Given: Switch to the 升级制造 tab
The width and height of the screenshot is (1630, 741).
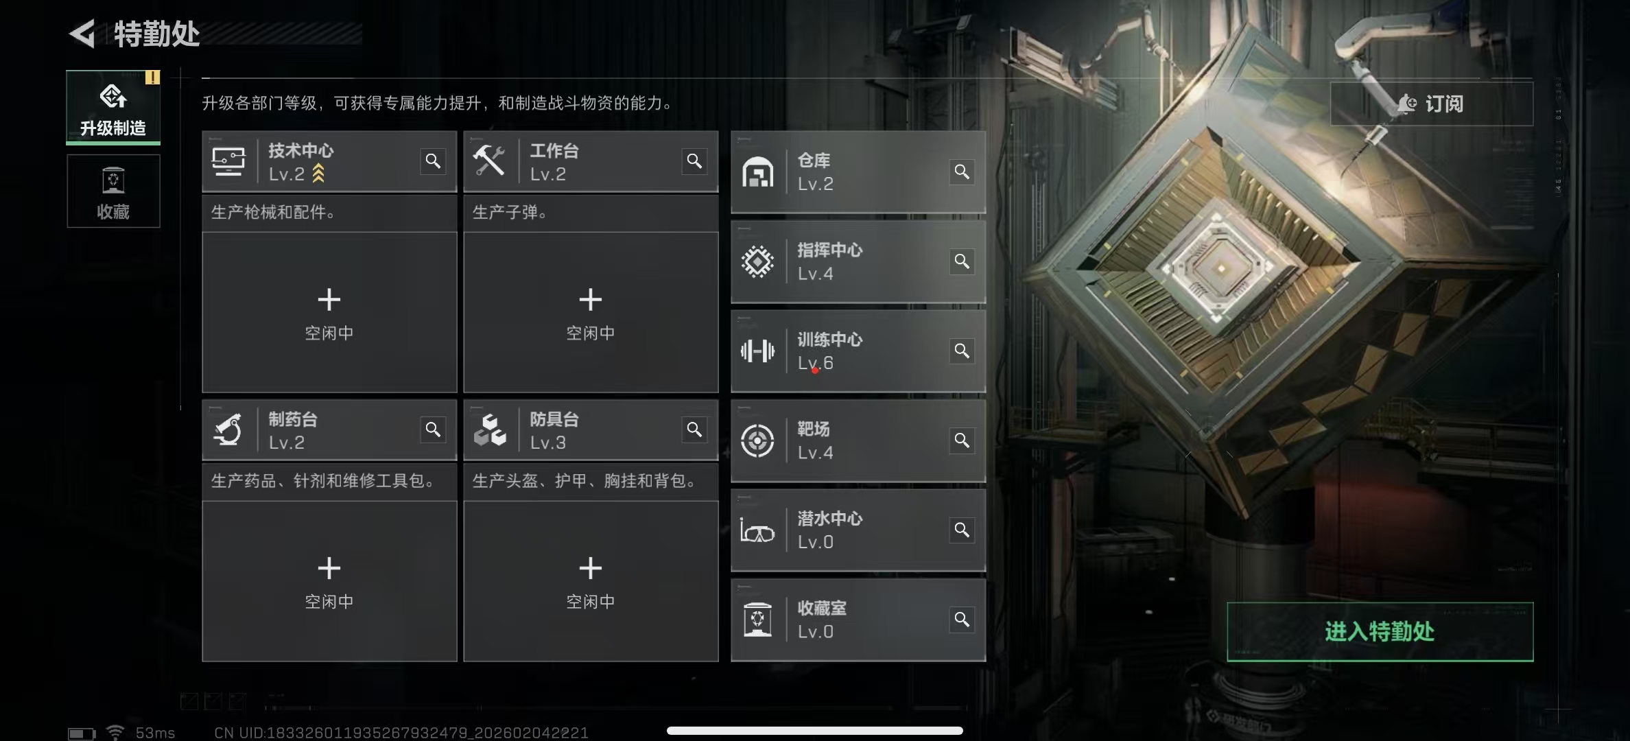Looking at the screenshot, I should click(113, 108).
